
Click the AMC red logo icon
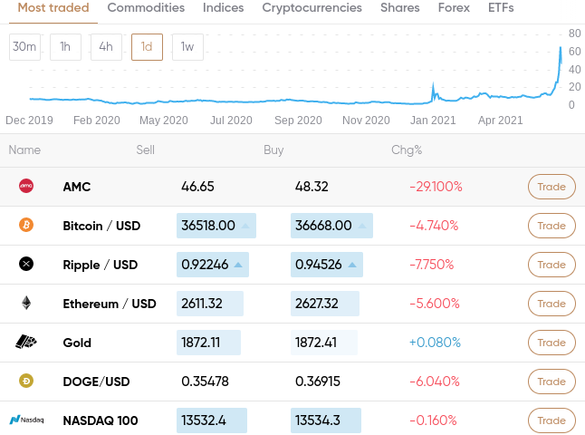26,186
